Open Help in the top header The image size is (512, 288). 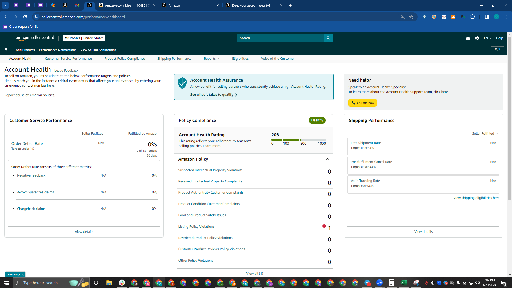[499, 38]
